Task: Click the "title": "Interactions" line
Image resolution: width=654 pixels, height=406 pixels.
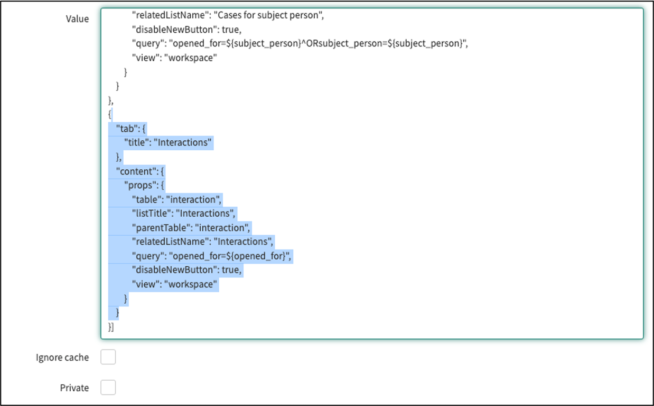Action: point(169,142)
